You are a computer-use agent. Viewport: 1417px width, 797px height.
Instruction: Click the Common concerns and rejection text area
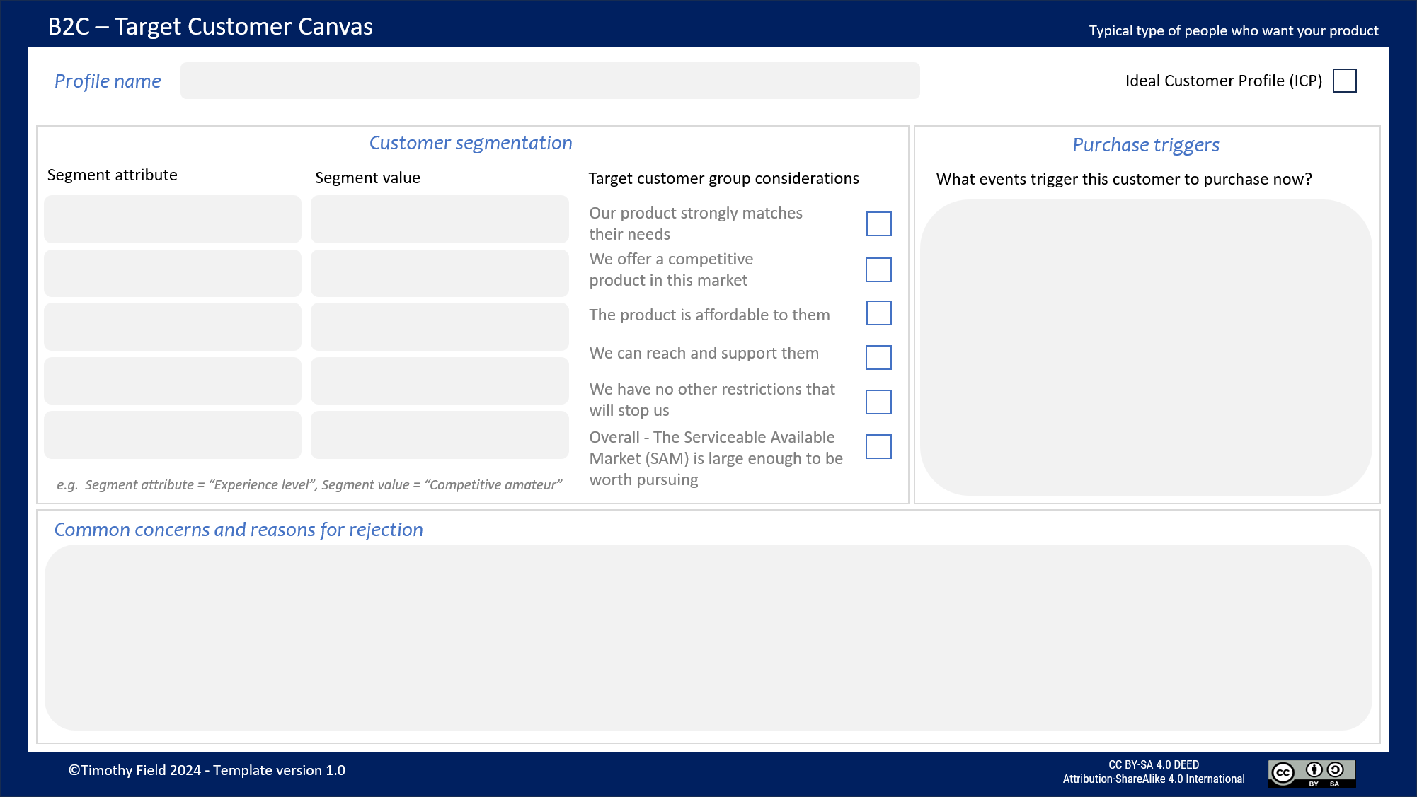708,637
